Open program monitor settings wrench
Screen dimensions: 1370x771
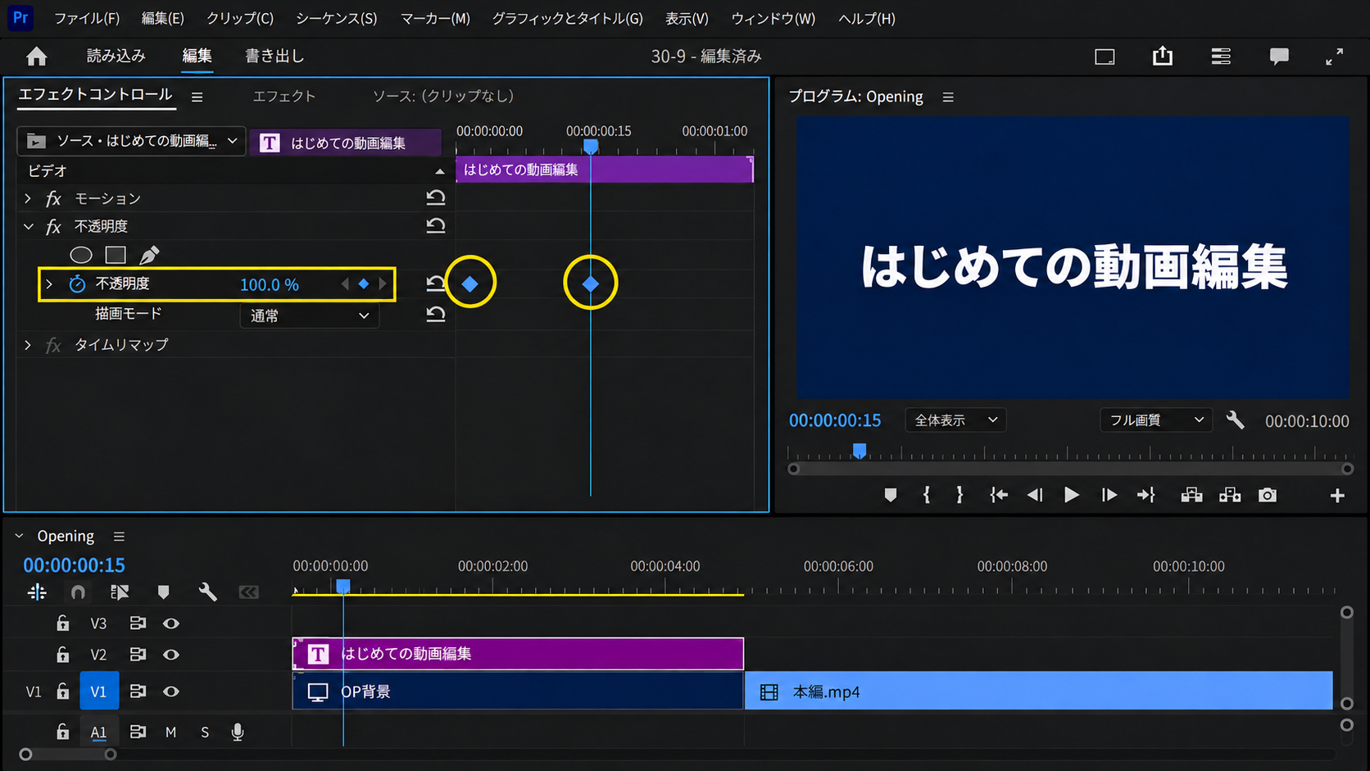pos(1235,420)
